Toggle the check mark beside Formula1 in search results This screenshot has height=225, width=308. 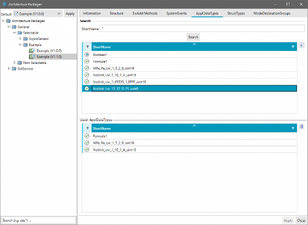tap(87, 61)
